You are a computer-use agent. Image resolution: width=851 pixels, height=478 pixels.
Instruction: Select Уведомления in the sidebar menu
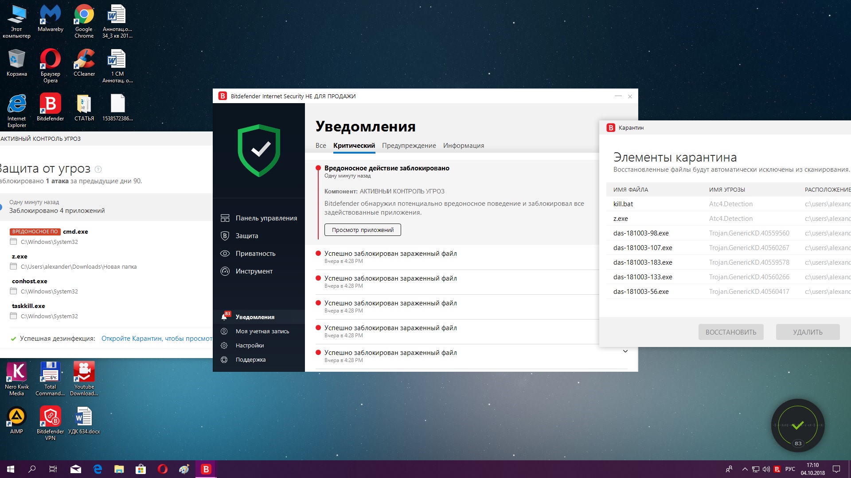[x=259, y=317]
